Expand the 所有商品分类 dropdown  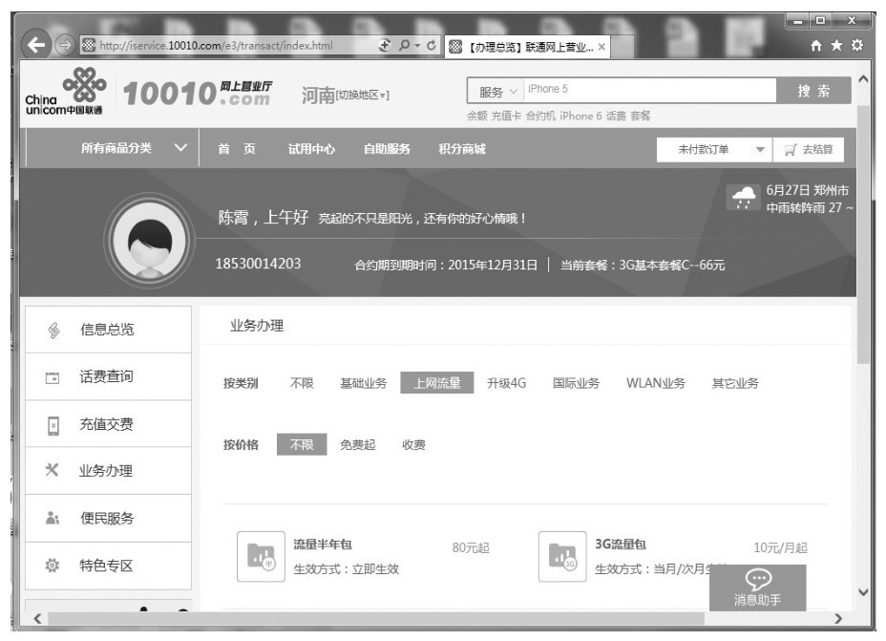[x=134, y=148]
